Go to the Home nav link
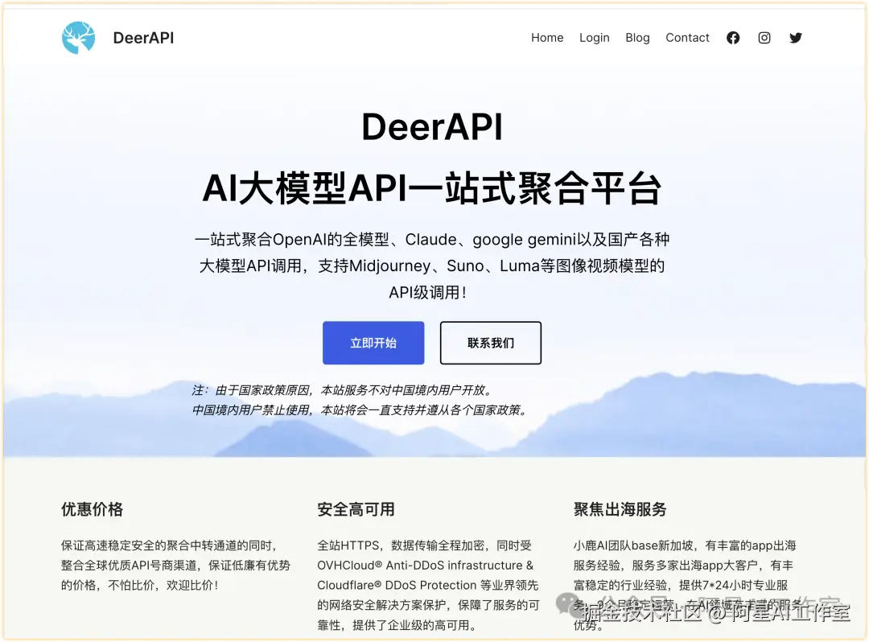The width and height of the screenshot is (869, 642). click(x=547, y=38)
